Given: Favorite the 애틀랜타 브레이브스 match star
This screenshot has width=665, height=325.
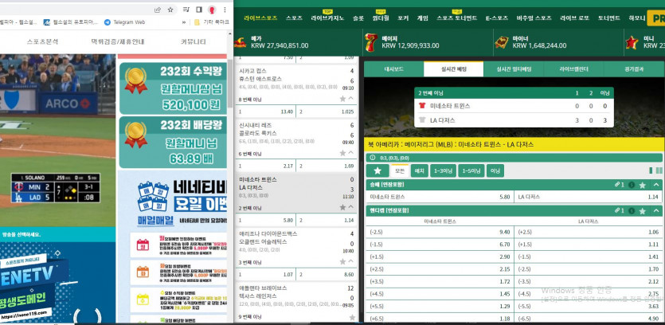Looking at the screenshot, I should pos(351,317).
